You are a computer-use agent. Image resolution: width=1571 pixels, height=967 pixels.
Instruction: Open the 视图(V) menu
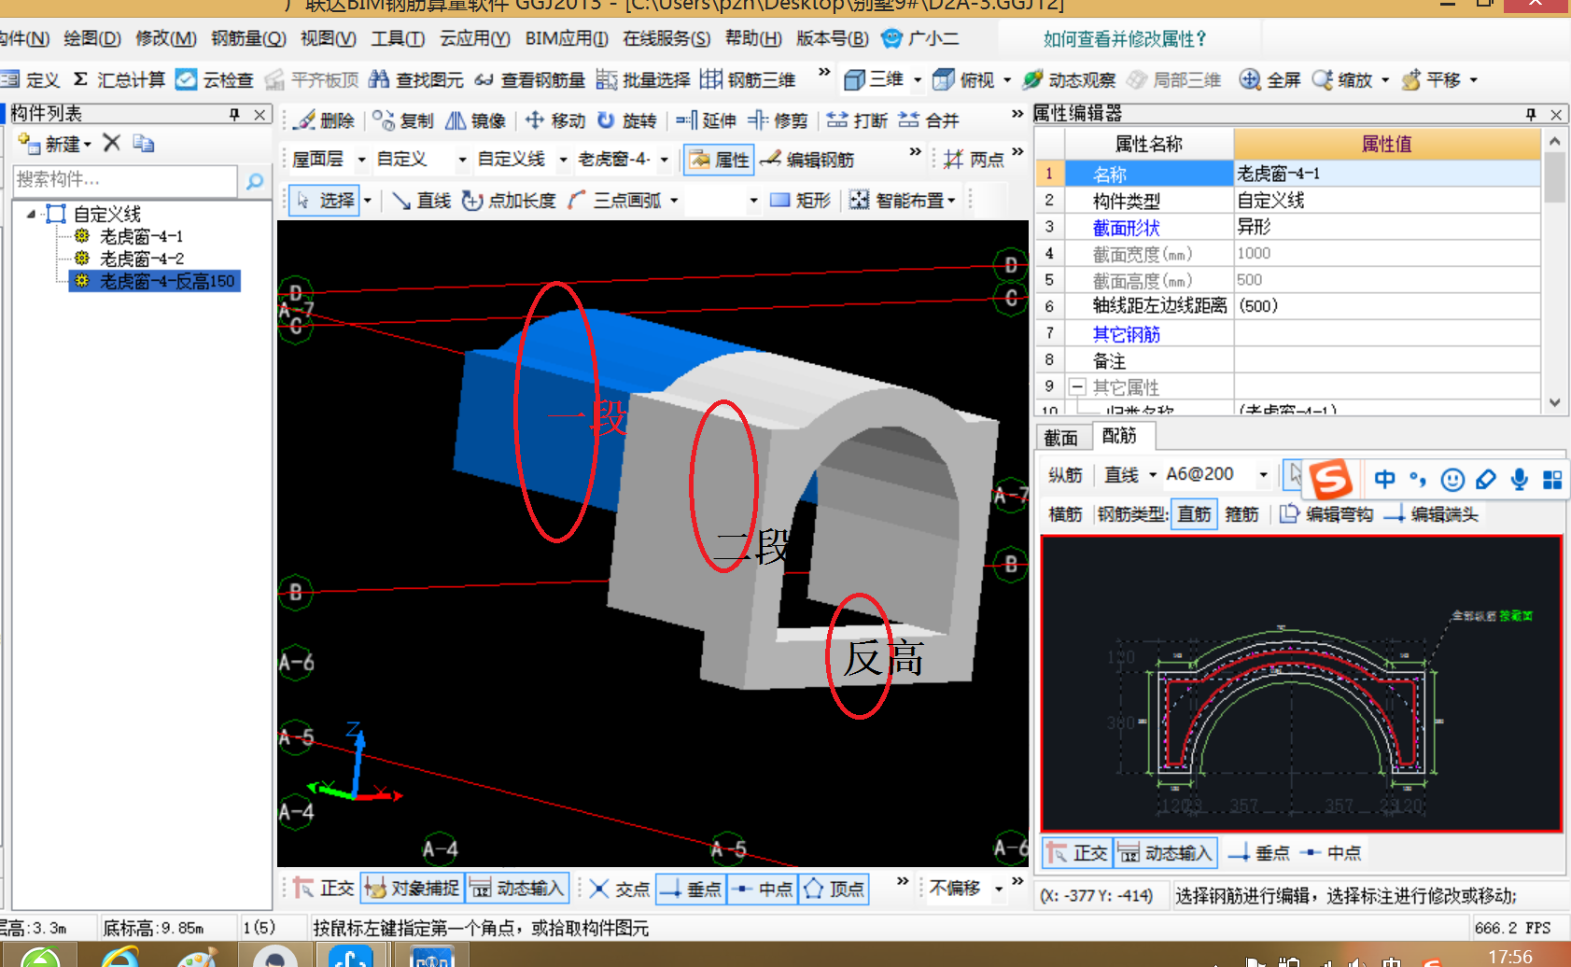[x=329, y=39]
